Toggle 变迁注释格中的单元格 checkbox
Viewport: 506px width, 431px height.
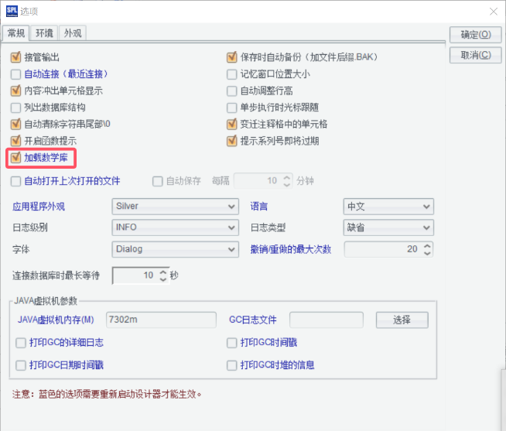point(231,124)
